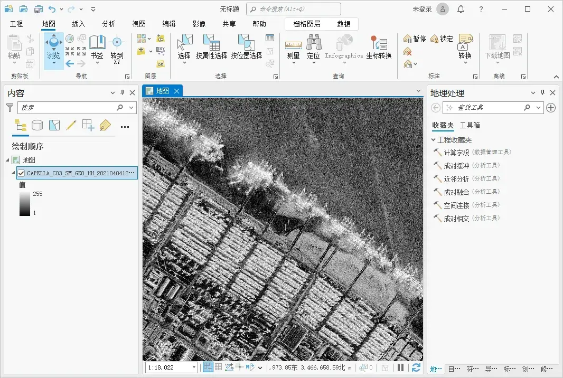Open 成对相交 (Pairwise Intersect) tool
Viewport: 563px width, 378px height.
(467, 219)
